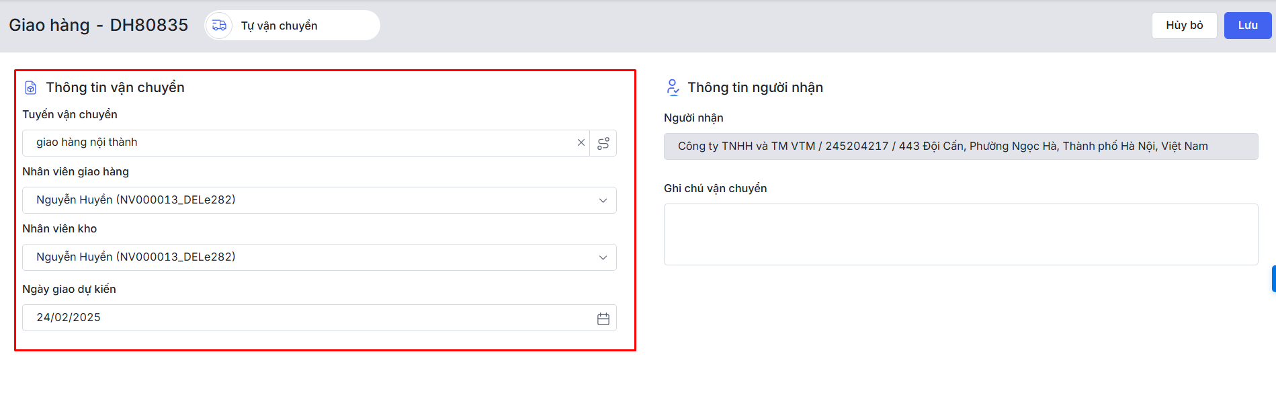Click the Giao hàng - DH80835 page title

[x=99, y=26]
